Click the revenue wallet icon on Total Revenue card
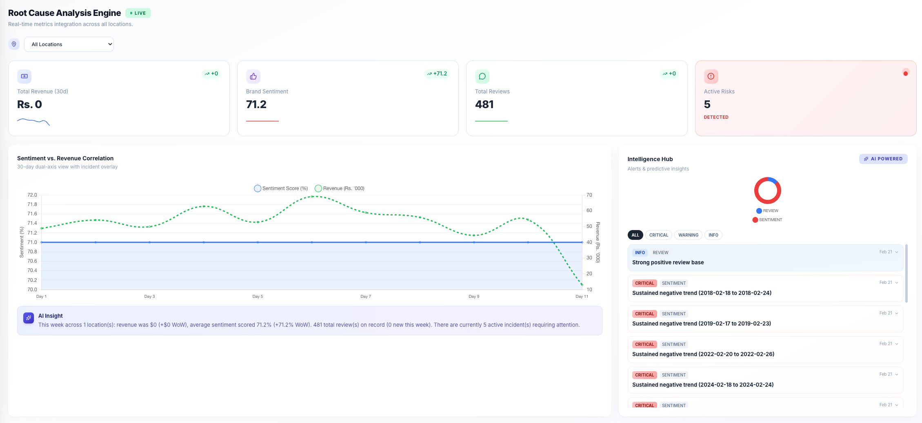This screenshot has width=922, height=423. (x=24, y=76)
